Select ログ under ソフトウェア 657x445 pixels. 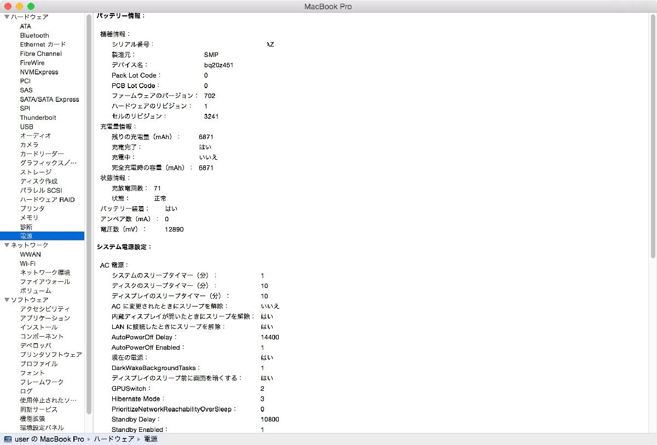[26, 391]
